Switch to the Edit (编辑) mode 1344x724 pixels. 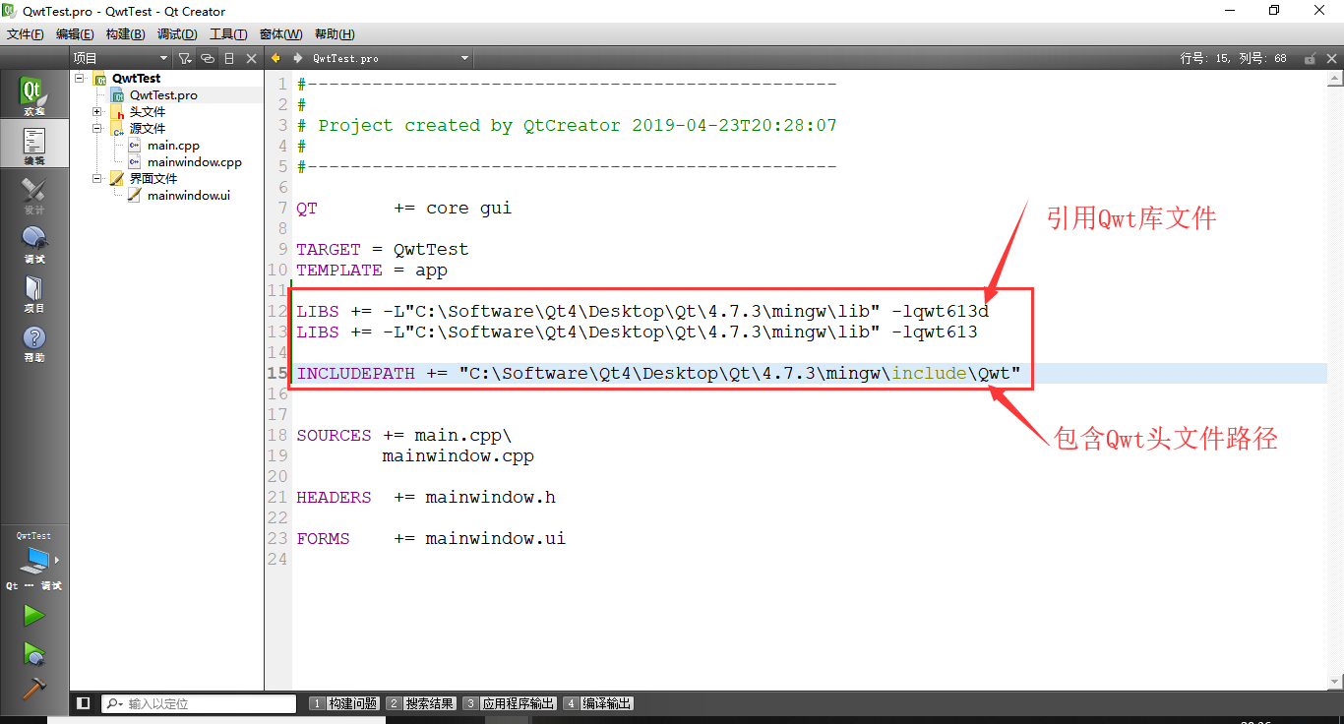click(x=33, y=146)
